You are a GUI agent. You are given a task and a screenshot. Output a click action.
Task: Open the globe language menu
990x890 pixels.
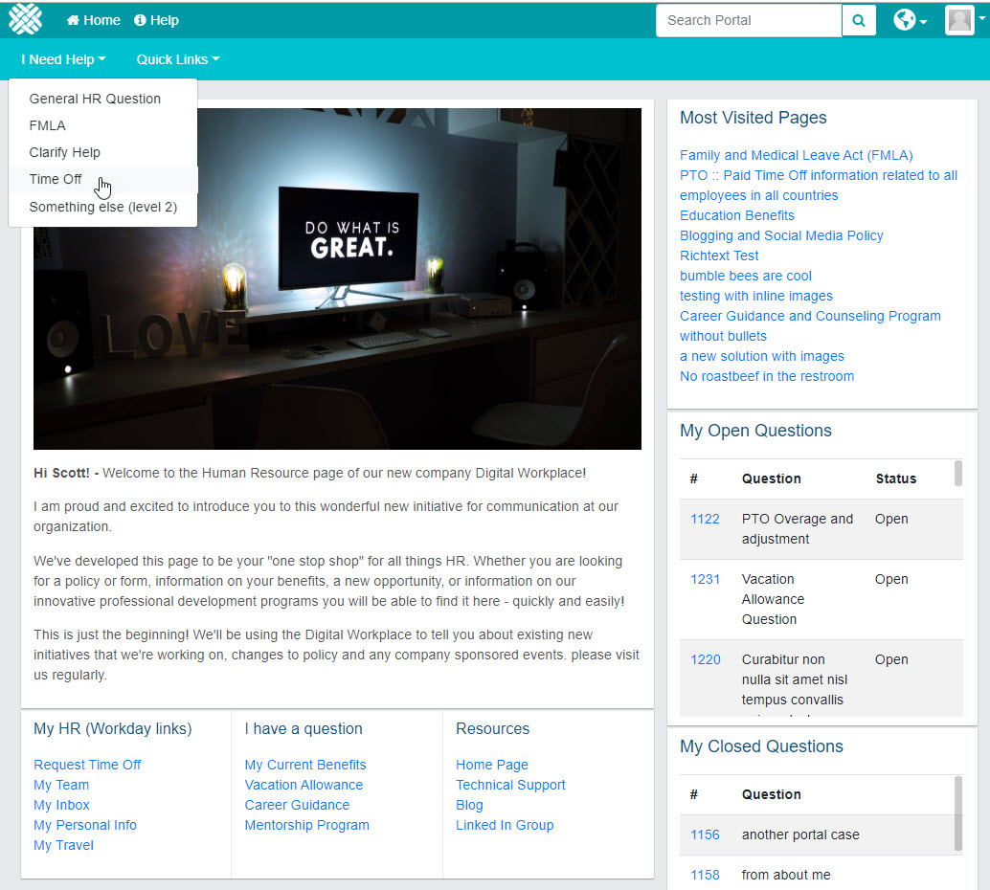(x=910, y=20)
